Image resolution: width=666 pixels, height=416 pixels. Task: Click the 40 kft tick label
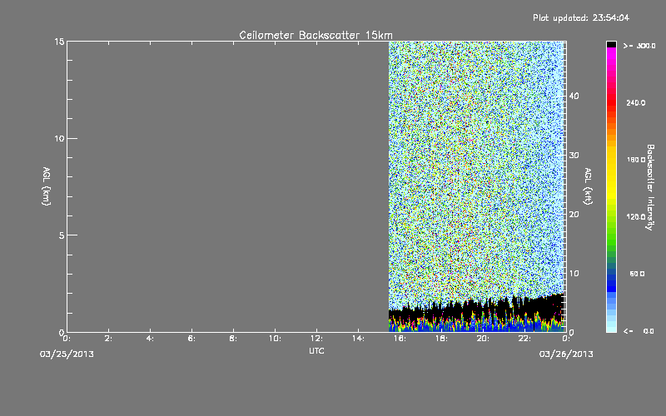pyautogui.click(x=574, y=96)
